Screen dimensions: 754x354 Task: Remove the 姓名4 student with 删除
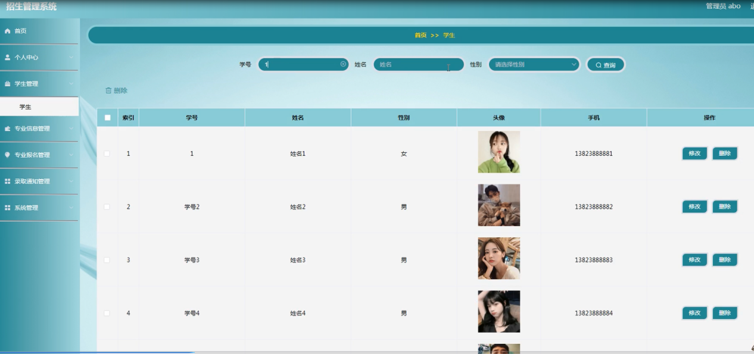click(725, 313)
